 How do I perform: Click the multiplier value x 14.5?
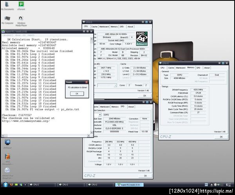(106, 71)
